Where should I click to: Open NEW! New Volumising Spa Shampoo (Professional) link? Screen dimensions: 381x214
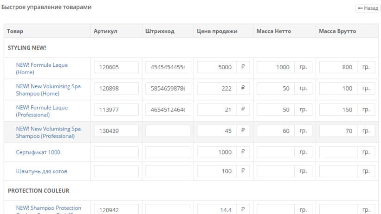click(48, 132)
